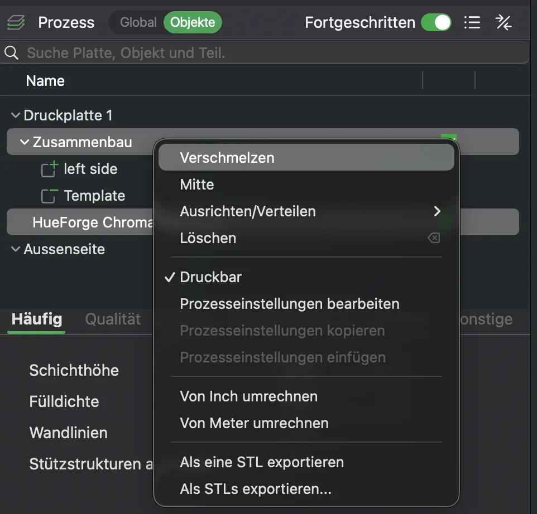
Task: Open the settings list icon
Action: [472, 22]
